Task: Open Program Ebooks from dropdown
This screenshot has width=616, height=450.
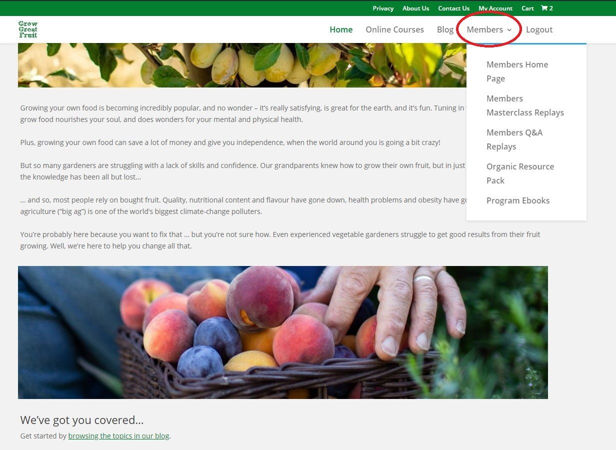Action: point(518,200)
